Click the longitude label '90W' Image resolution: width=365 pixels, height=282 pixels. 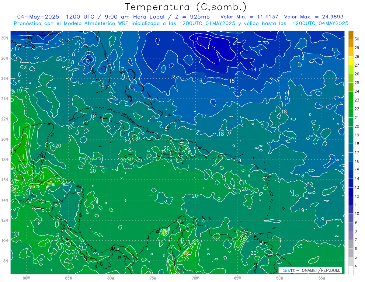coord(26,278)
